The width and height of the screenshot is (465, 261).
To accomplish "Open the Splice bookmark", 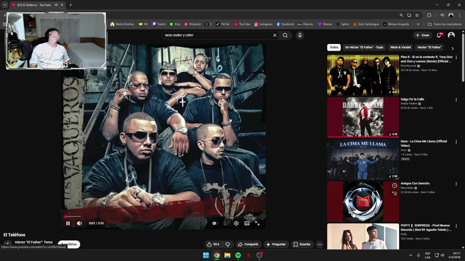I will click(342, 24).
